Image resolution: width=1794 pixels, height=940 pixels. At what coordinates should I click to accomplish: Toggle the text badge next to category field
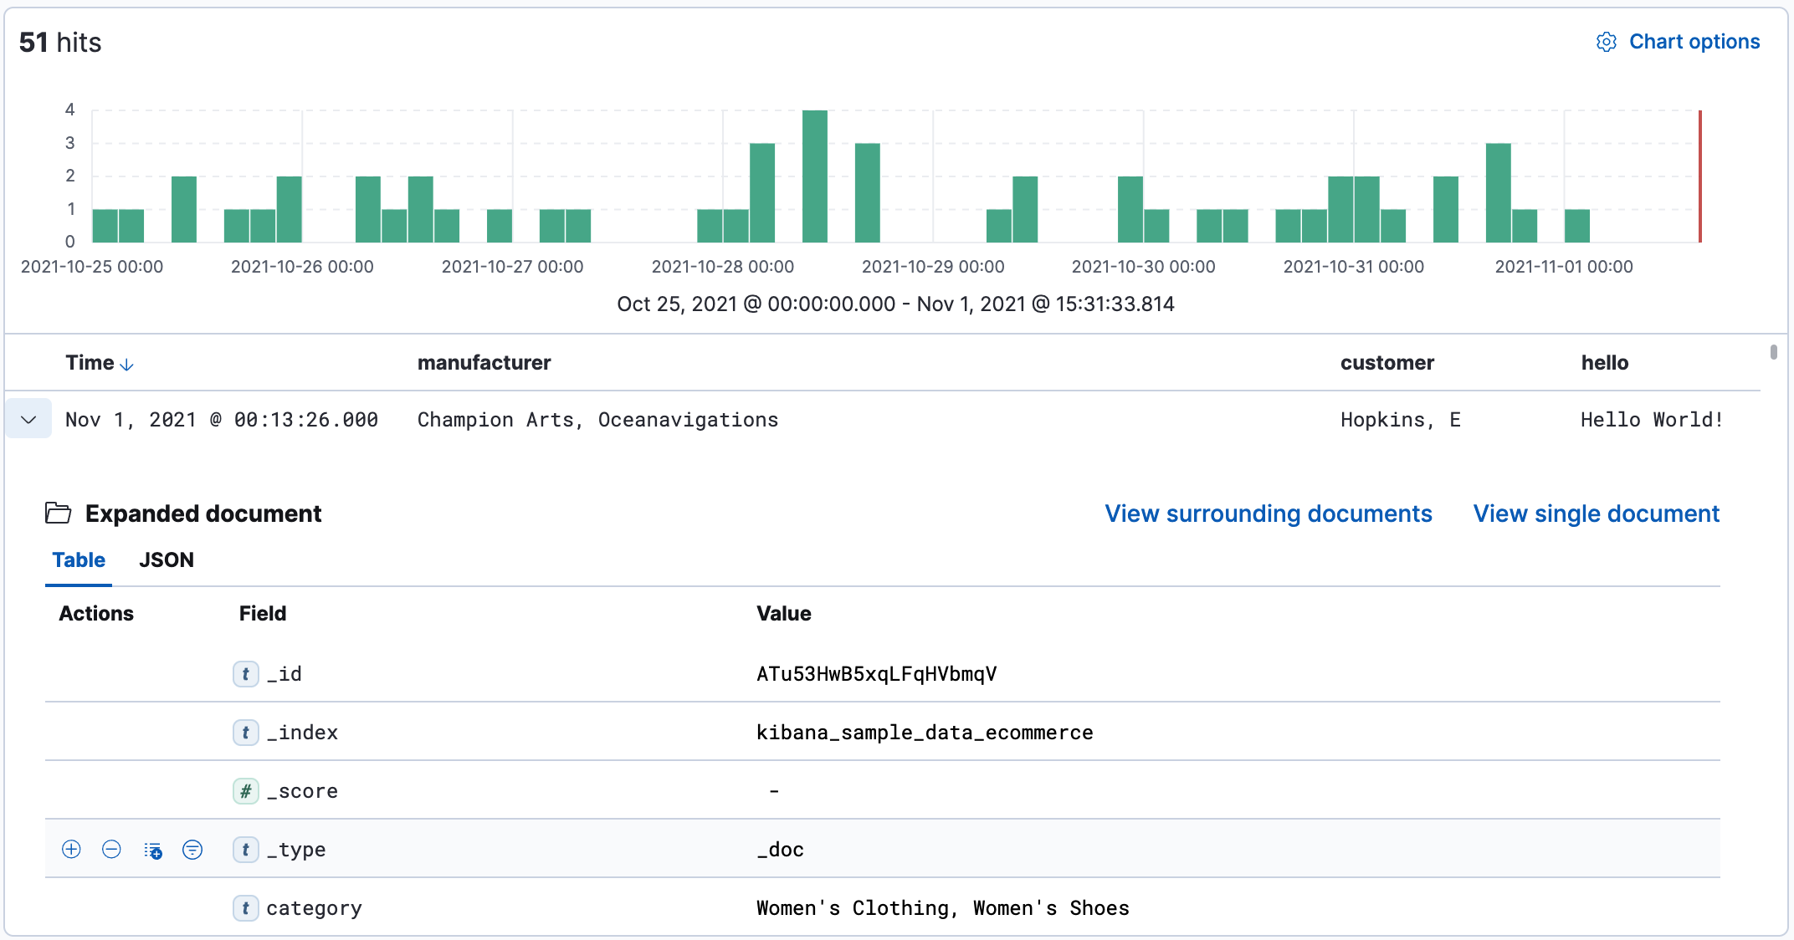click(245, 908)
